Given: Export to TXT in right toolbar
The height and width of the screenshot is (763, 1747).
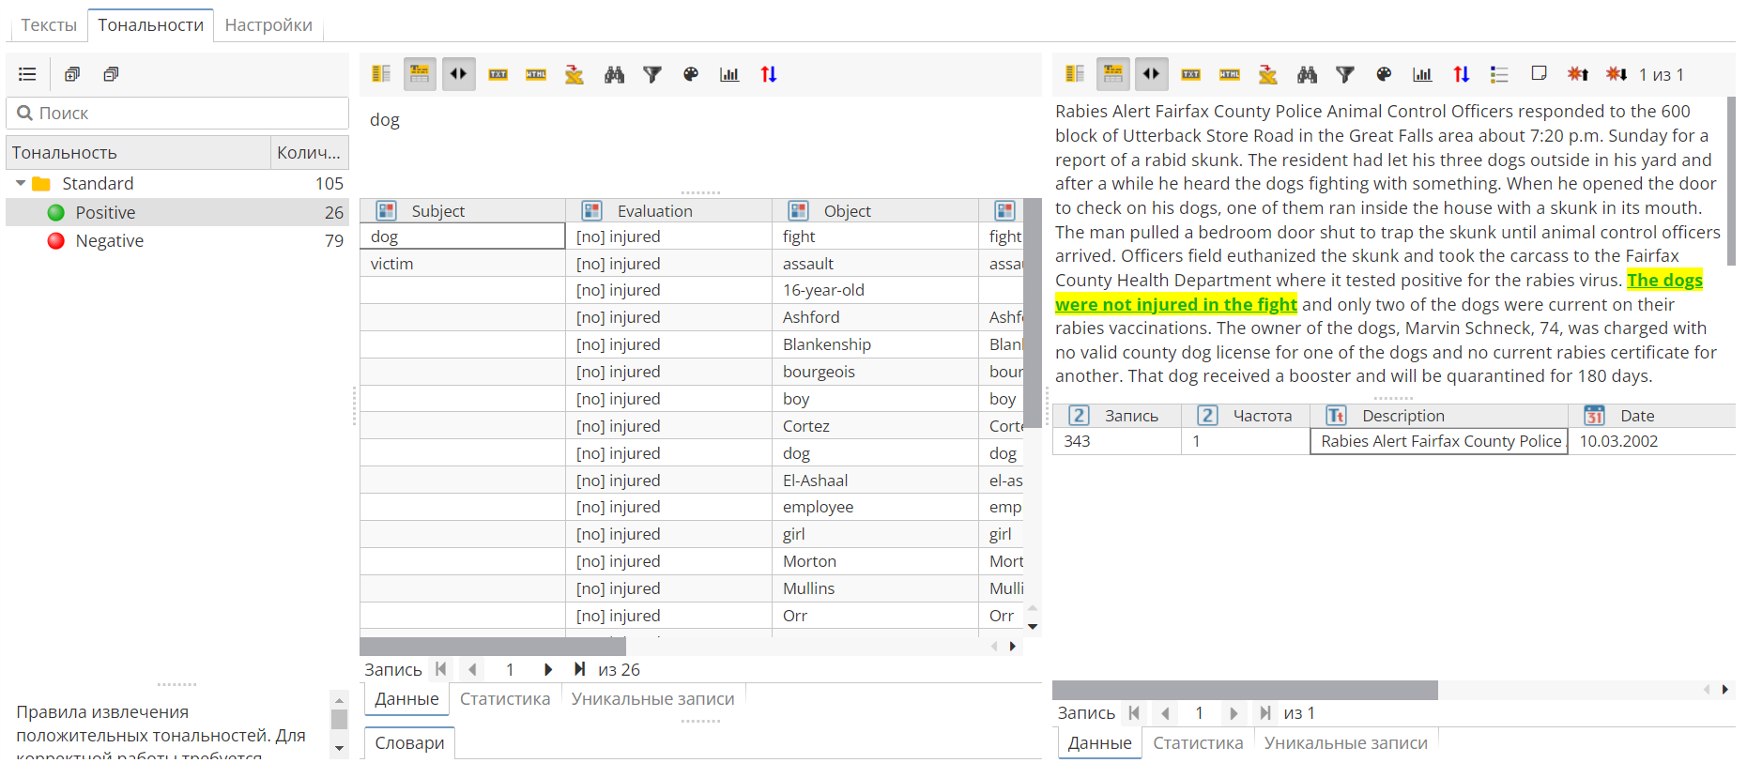Looking at the screenshot, I should click(1191, 74).
